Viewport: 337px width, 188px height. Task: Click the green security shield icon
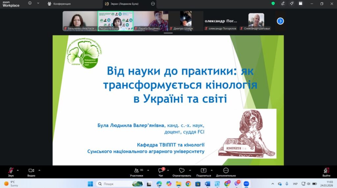[x=273, y=3]
